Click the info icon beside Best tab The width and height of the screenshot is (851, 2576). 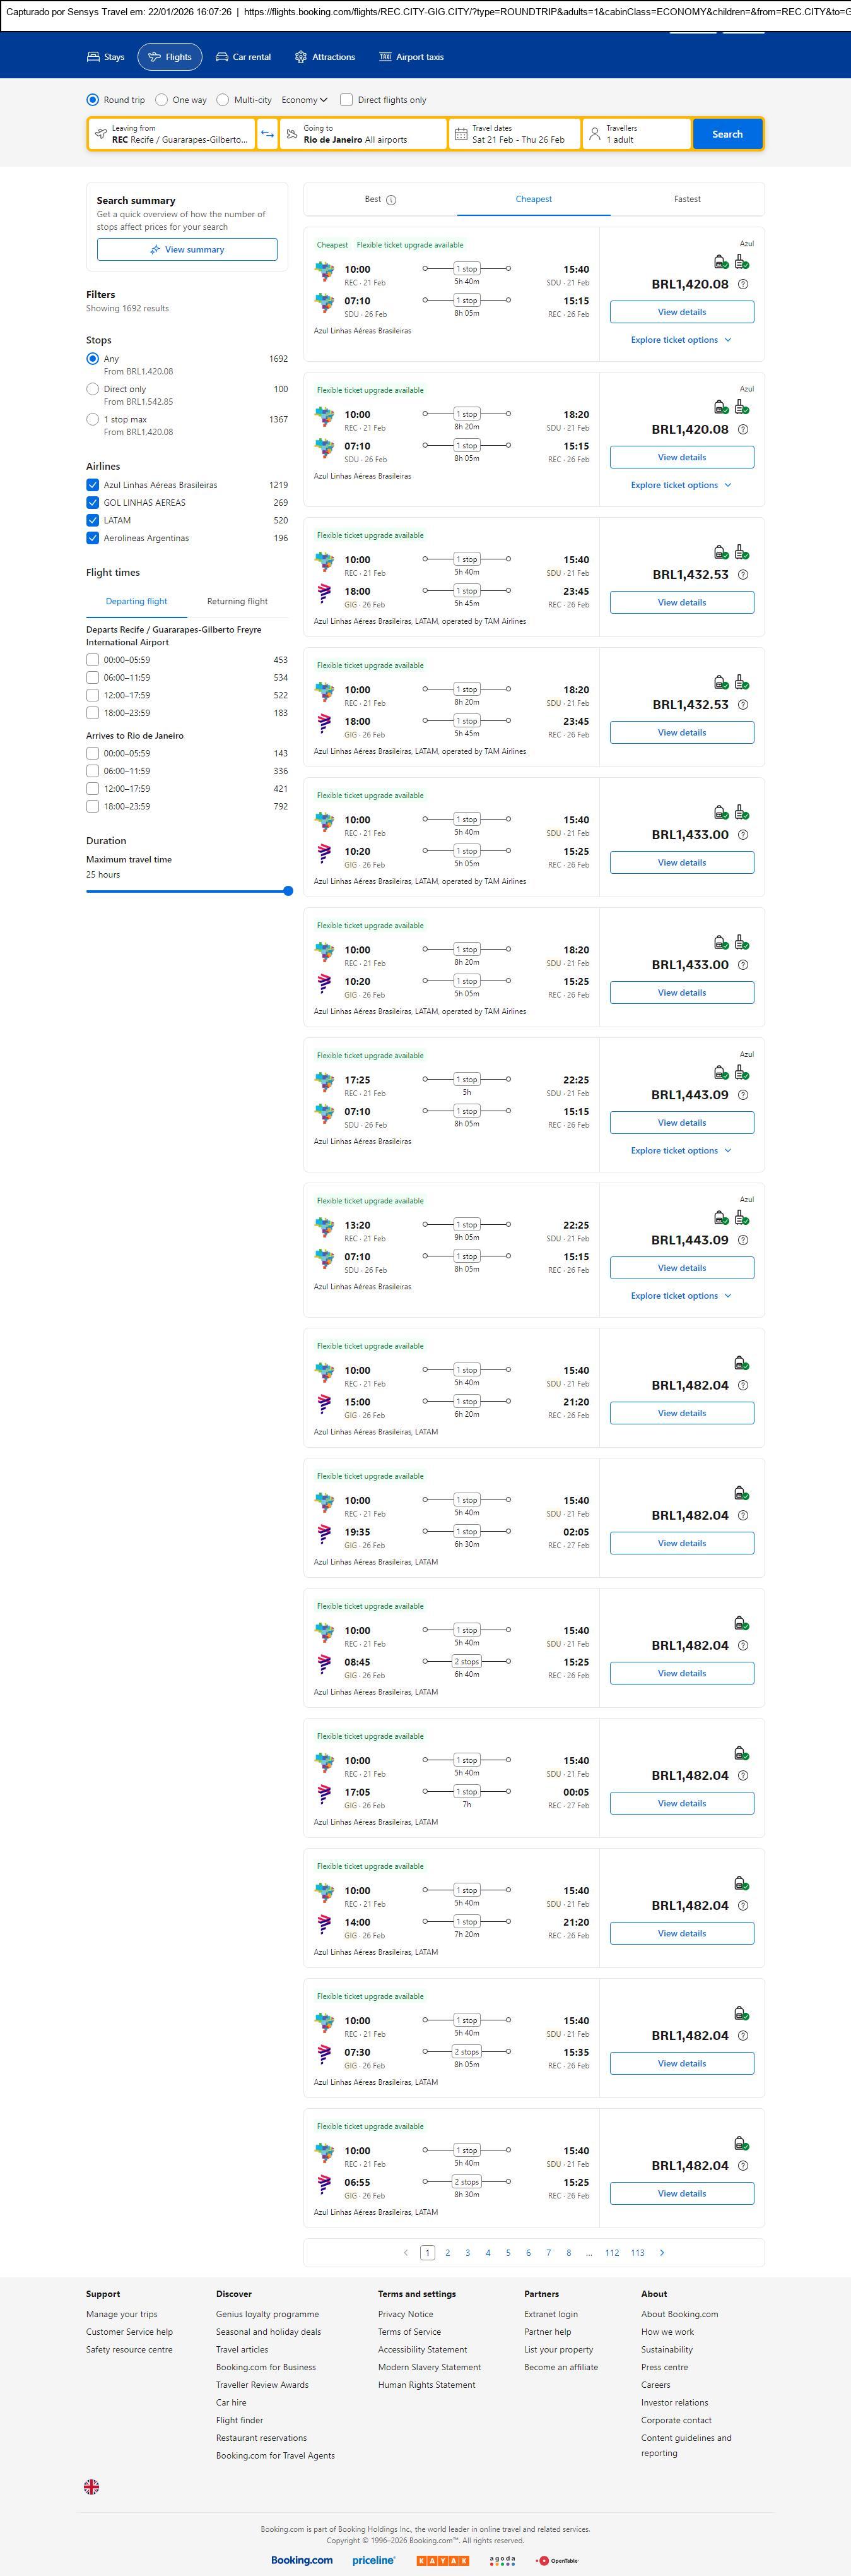tap(392, 200)
